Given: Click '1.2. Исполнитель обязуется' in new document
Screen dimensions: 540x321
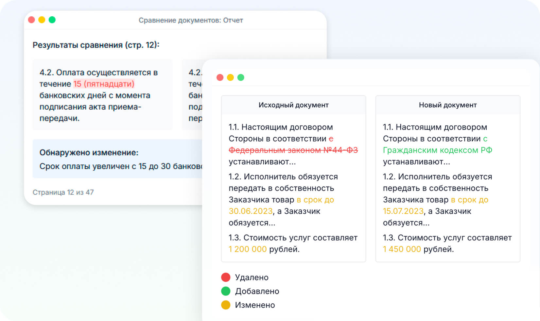Looking at the screenshot, I should 438,177.
